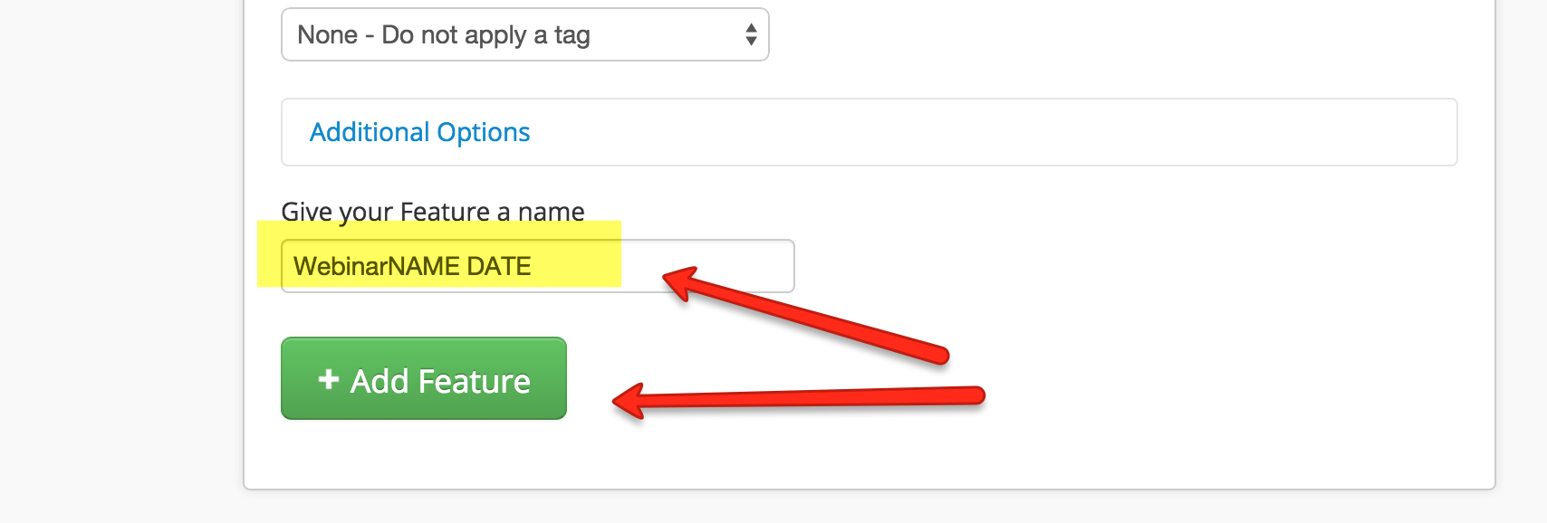Screen dimensions: 1547x523
Task: Click empty right end of Feature name field
Action: click(x=725, y=266)
